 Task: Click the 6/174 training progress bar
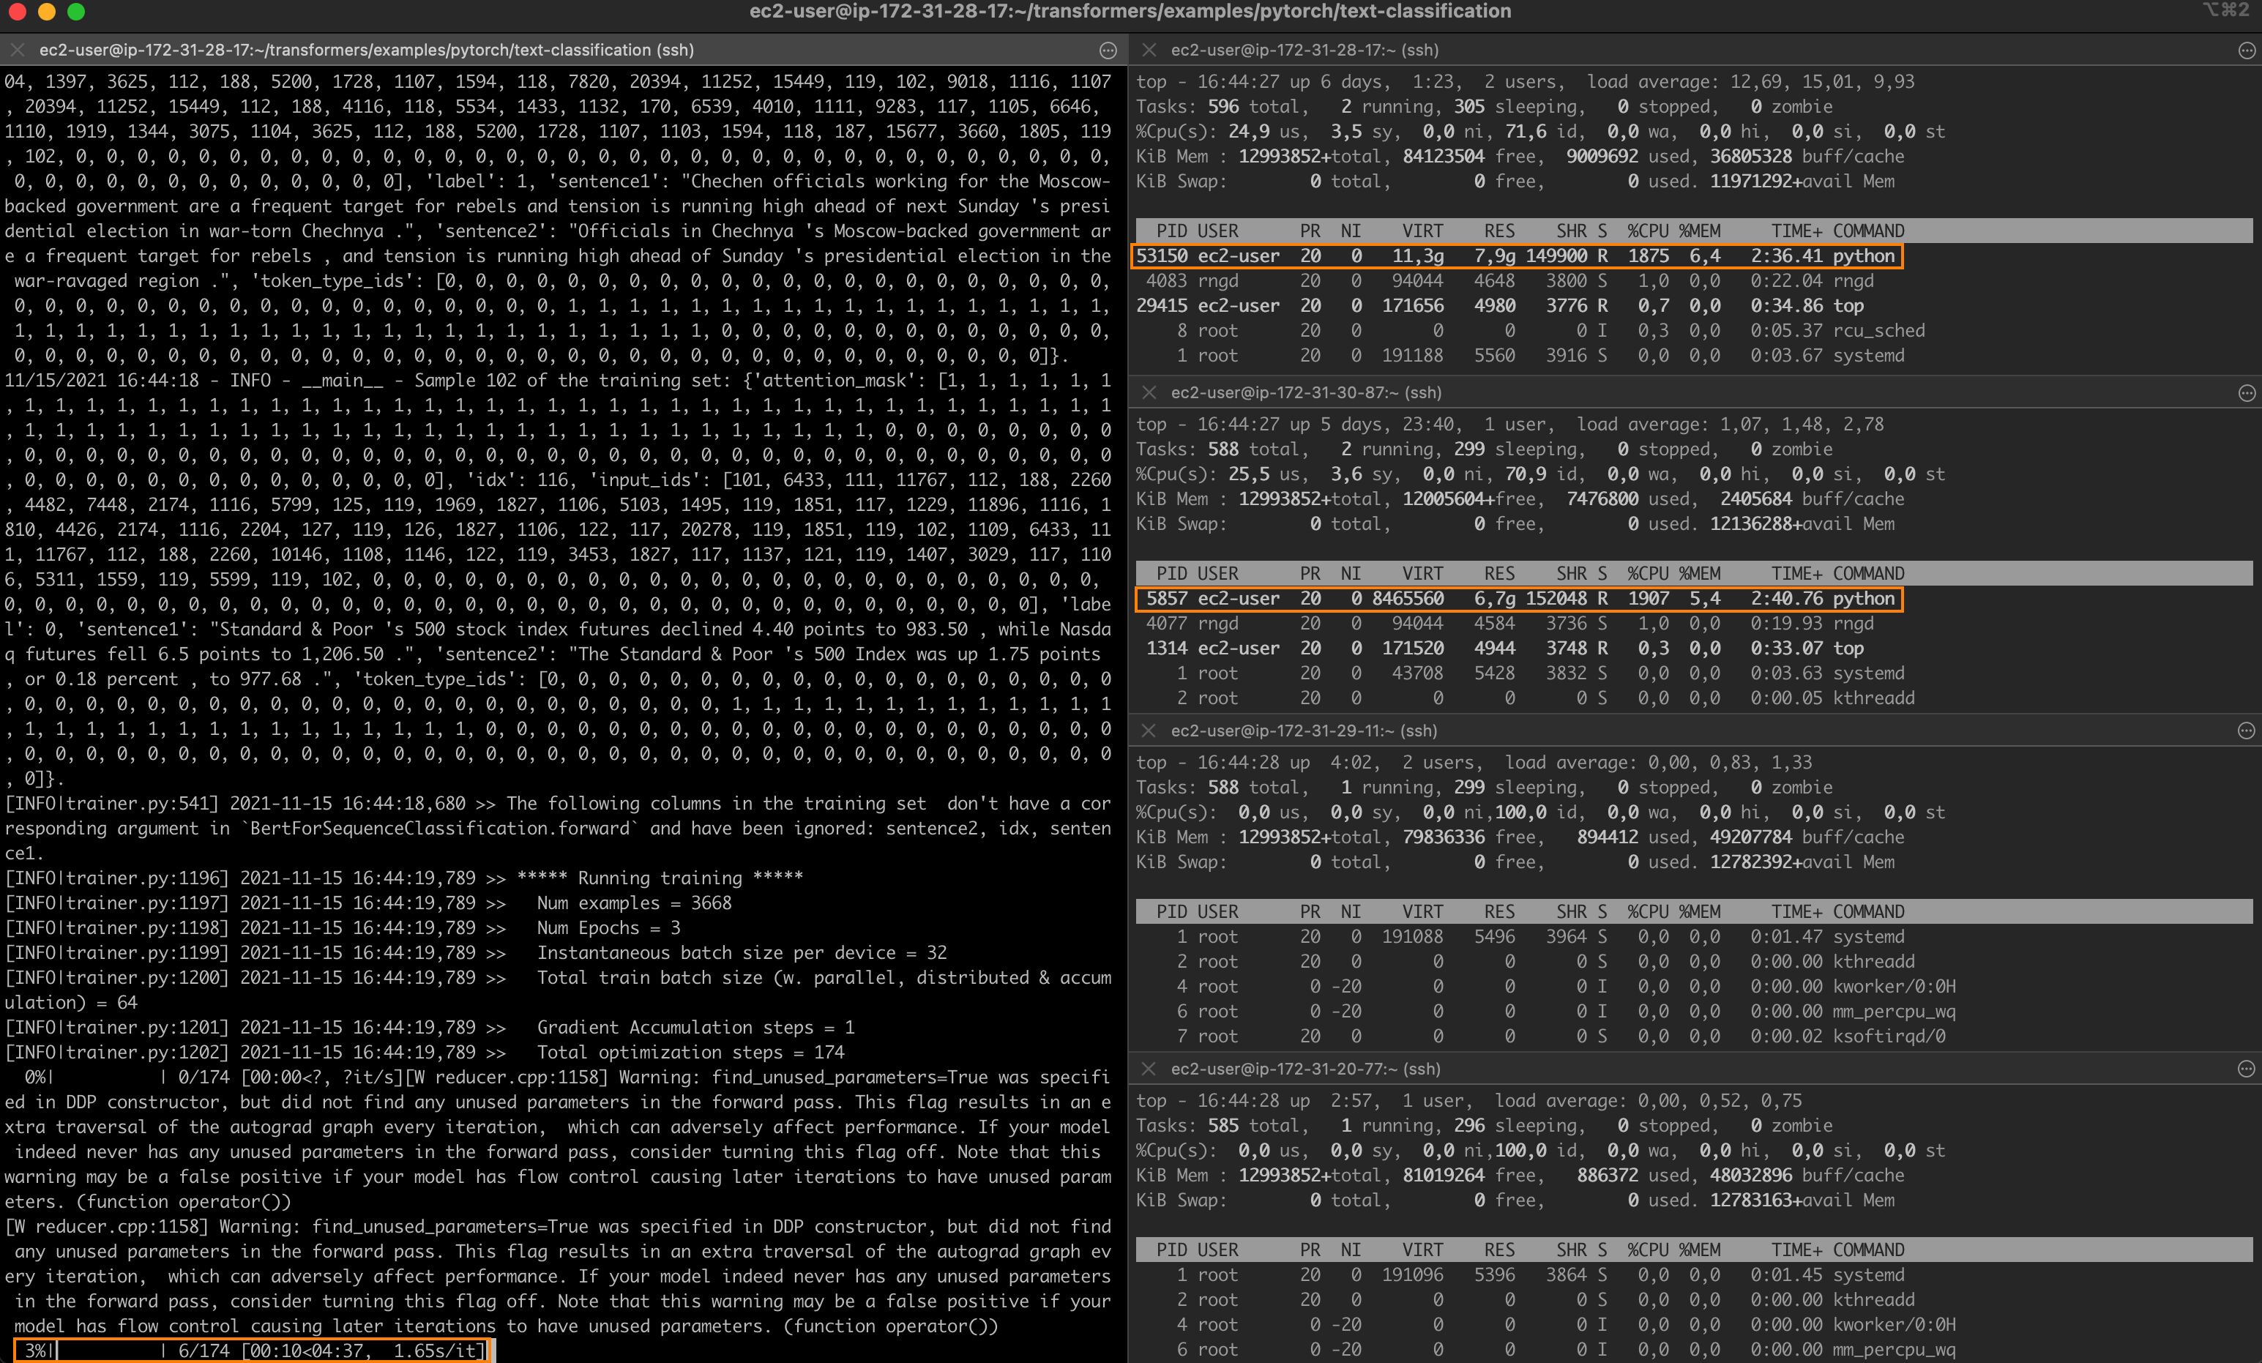coord(250,1350)
